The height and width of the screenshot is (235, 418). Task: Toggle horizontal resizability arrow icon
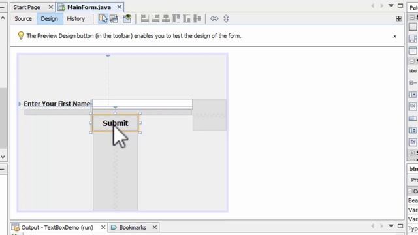click(214, 18)
